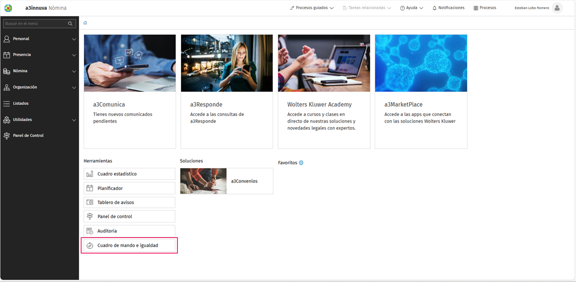Expand the Presencia menu item

tap(39, 55)
